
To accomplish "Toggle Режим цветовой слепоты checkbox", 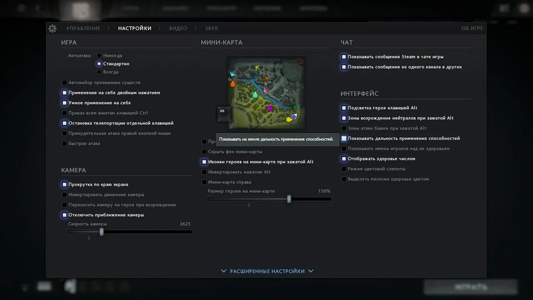I will 344,169.
